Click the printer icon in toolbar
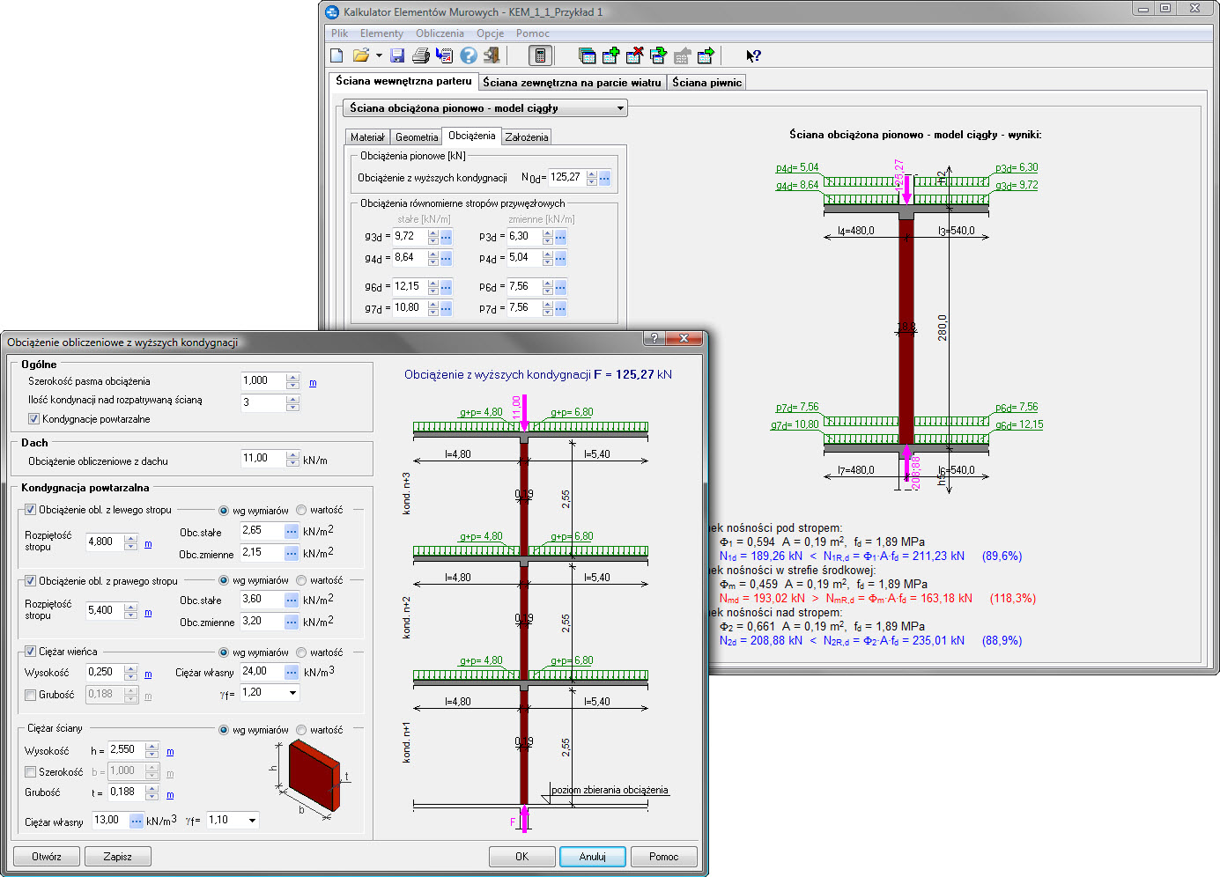The height and width of the screenshot is (877, 1220). pos(420,55)
